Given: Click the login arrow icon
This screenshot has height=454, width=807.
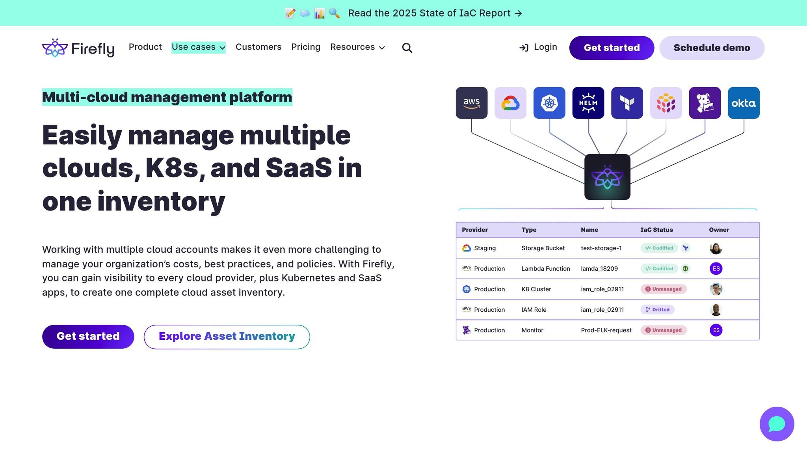Looking at the screenshot, I should [524, 48].
